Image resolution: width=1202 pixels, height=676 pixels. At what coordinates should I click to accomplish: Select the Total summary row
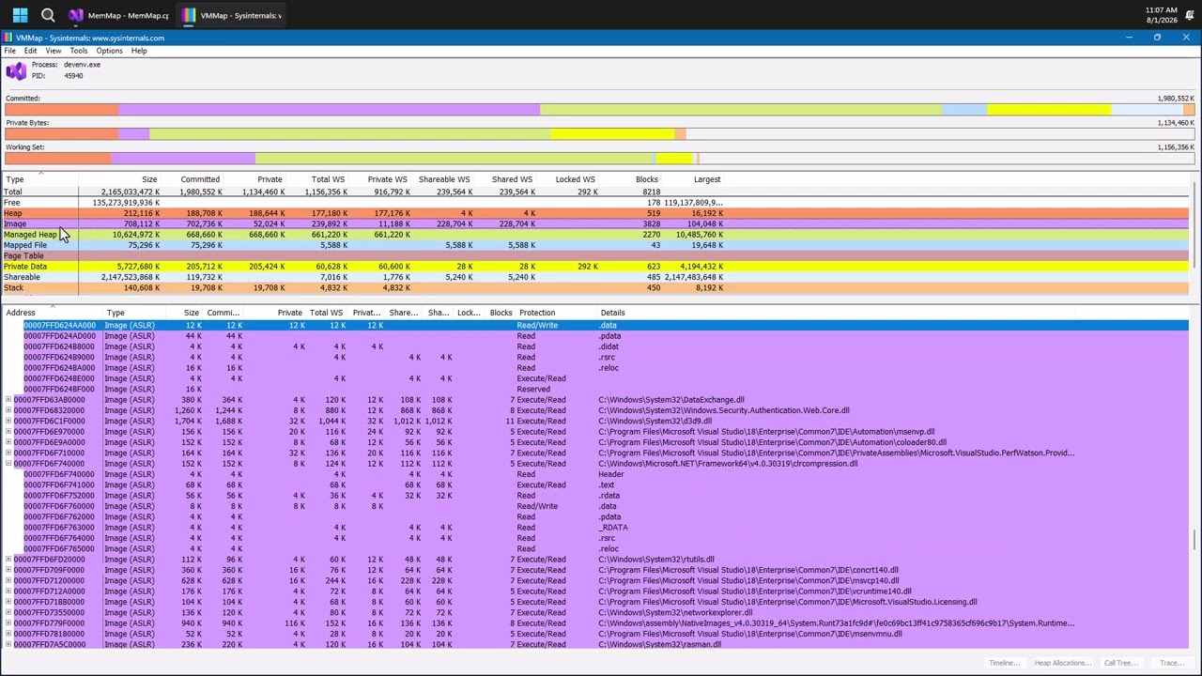tap(596, 192)
